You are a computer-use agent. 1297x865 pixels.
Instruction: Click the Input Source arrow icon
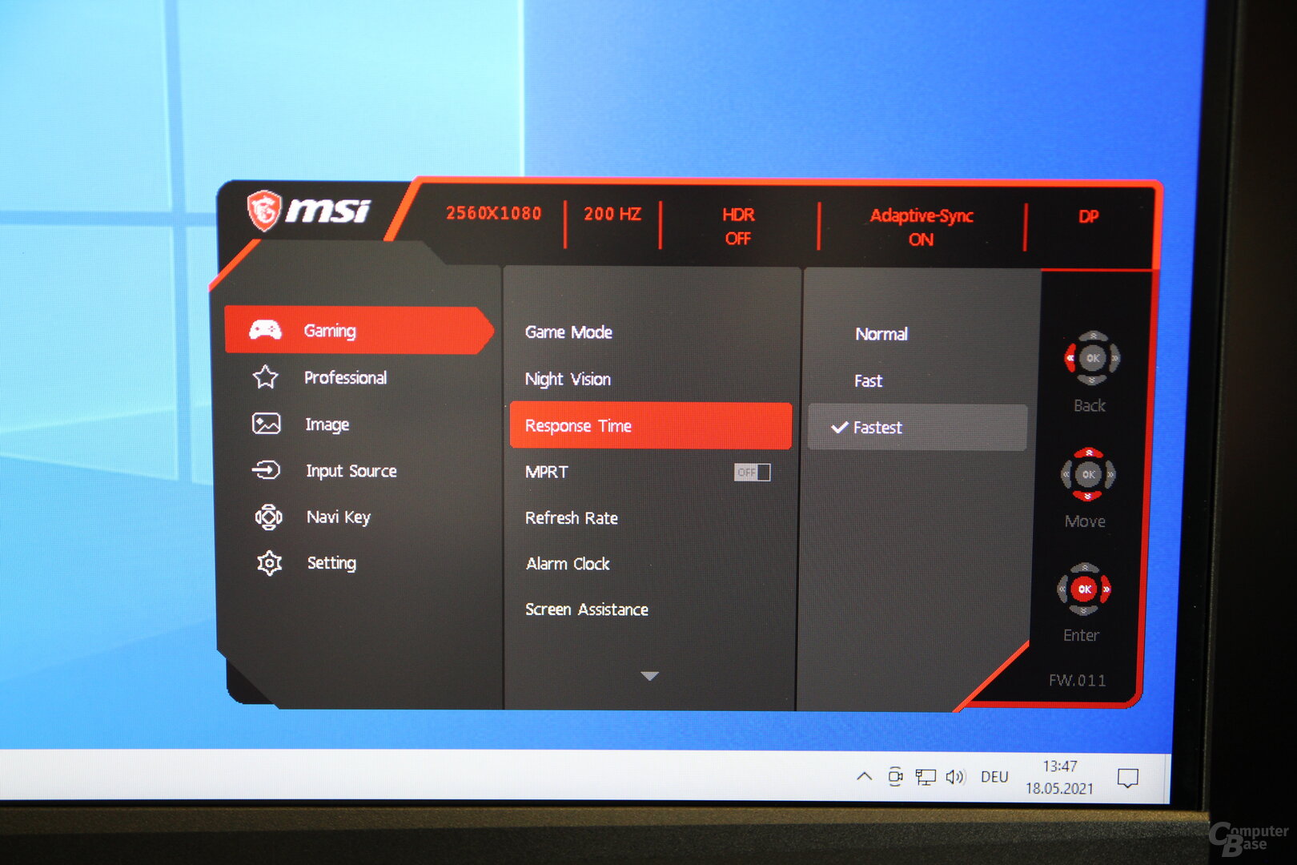(266, 470)
